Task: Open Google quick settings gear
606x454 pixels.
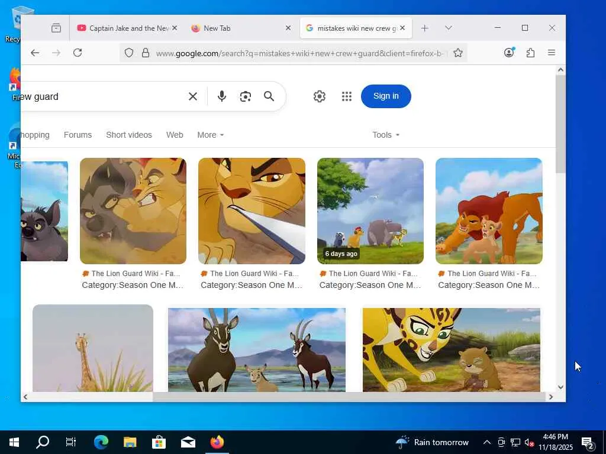Action: click(319, 96)
